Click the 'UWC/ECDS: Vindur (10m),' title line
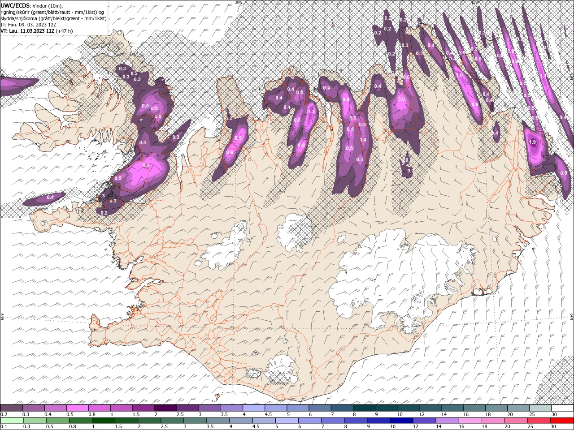 [x=32, y=5]
